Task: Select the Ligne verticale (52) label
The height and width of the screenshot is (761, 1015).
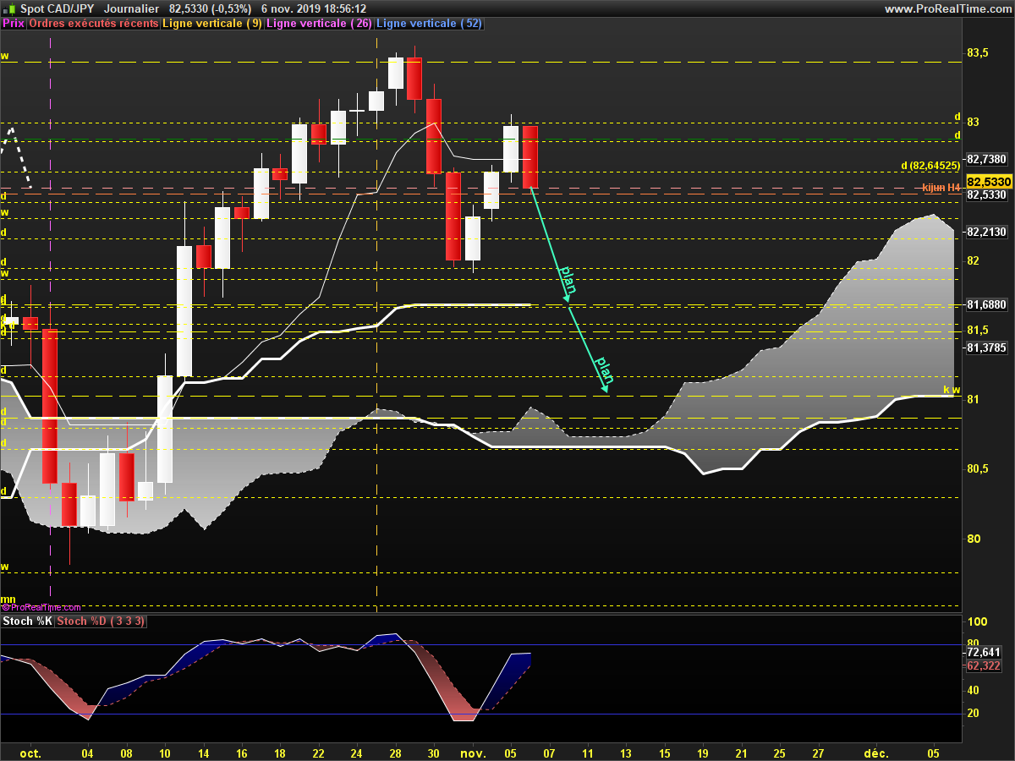Action: pos(429,24)
